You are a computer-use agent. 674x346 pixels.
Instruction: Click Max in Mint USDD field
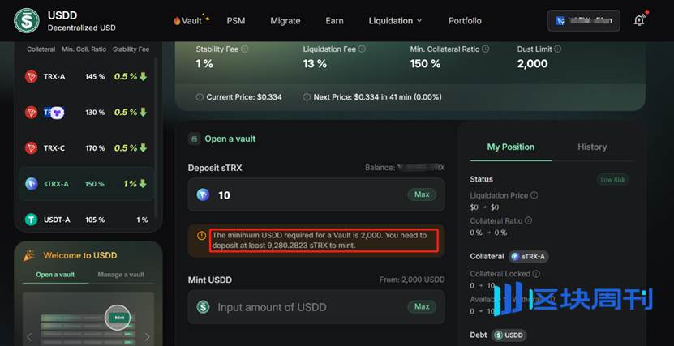click(422, 306)
